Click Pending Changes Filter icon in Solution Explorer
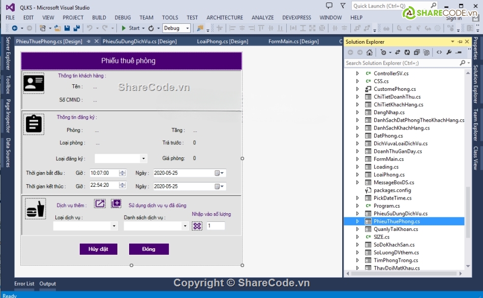The height and width of the screenshot is (298, 483). [383, 53]
